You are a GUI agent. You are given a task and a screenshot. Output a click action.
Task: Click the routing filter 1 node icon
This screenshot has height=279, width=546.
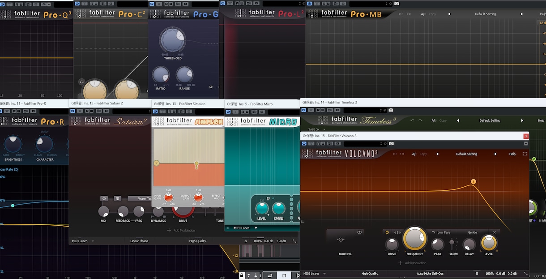pyautogui.click(x=341, y=240)
